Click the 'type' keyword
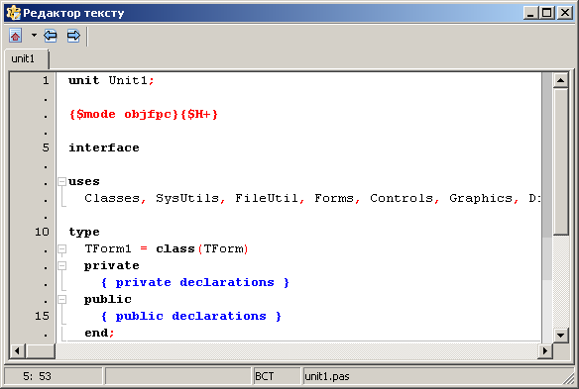579x389 pixels. pos(84,233)
